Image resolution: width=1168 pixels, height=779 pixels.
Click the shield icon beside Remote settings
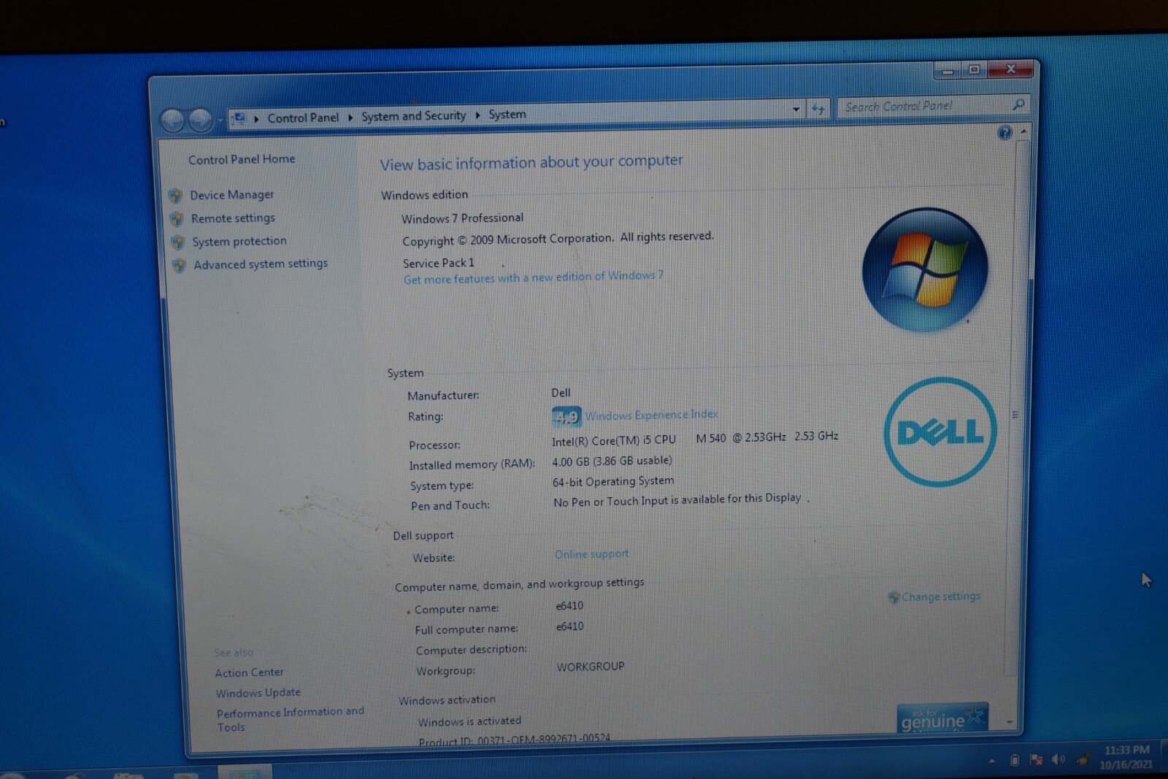click(176, 219)
